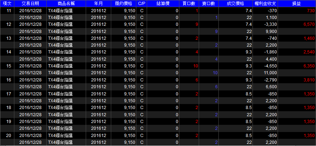
Task: Click the 權利金收支 column header
Action: (x=265, y=4)
